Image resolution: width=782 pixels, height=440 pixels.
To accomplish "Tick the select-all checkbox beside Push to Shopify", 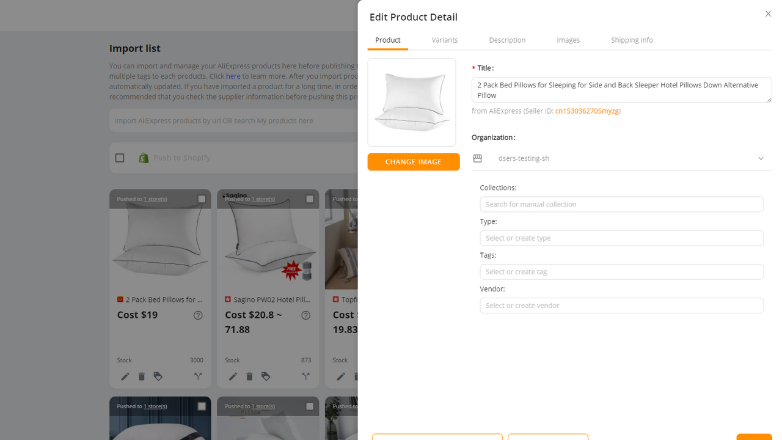I will click(120, 158).
